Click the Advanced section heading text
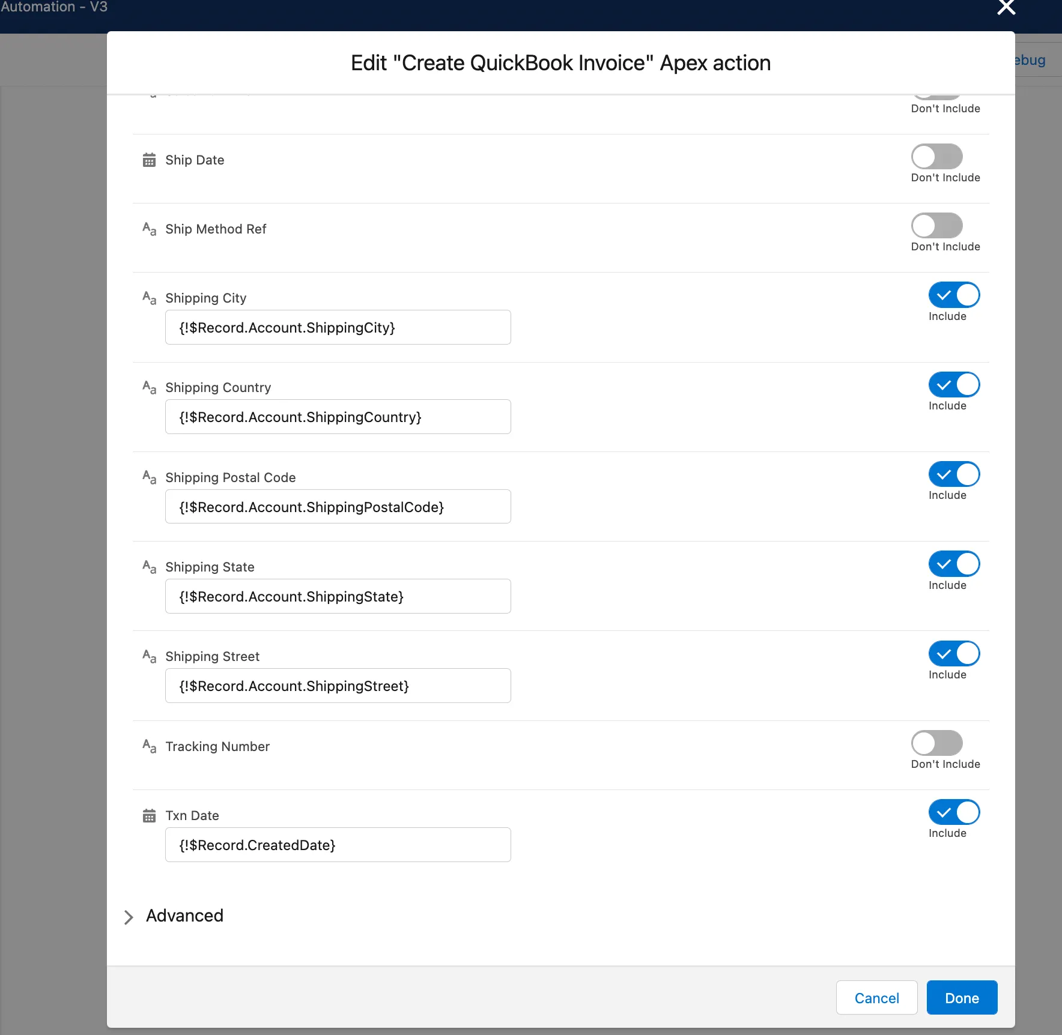Viewport: 1062px width, 1035px height. click(184, 916)
